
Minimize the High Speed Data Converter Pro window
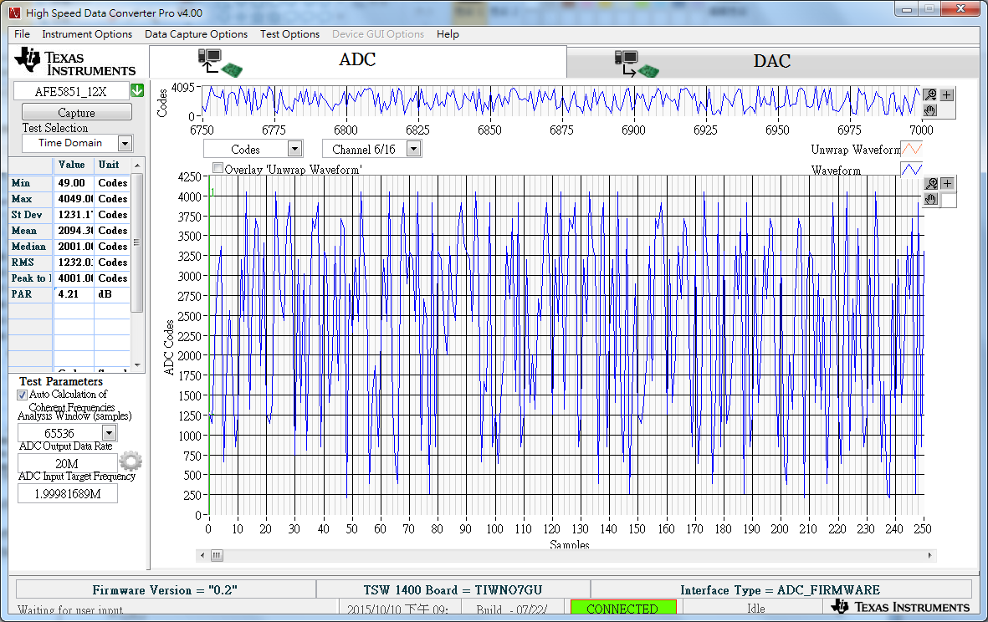pyautogui.click(x=908, y=9)
